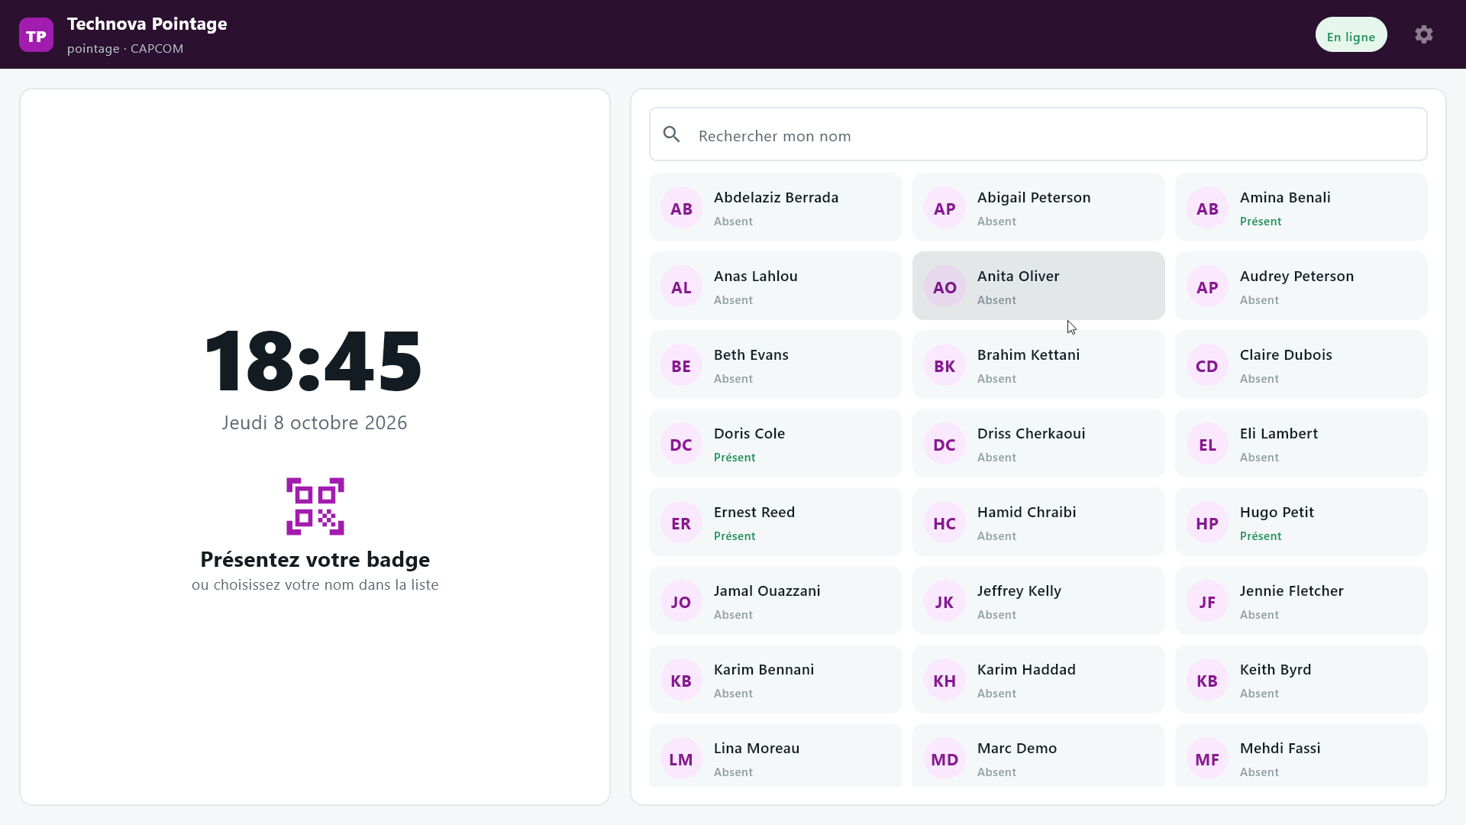
Task: Select Ernest Reed's card
Action: (x=776, y=522)
